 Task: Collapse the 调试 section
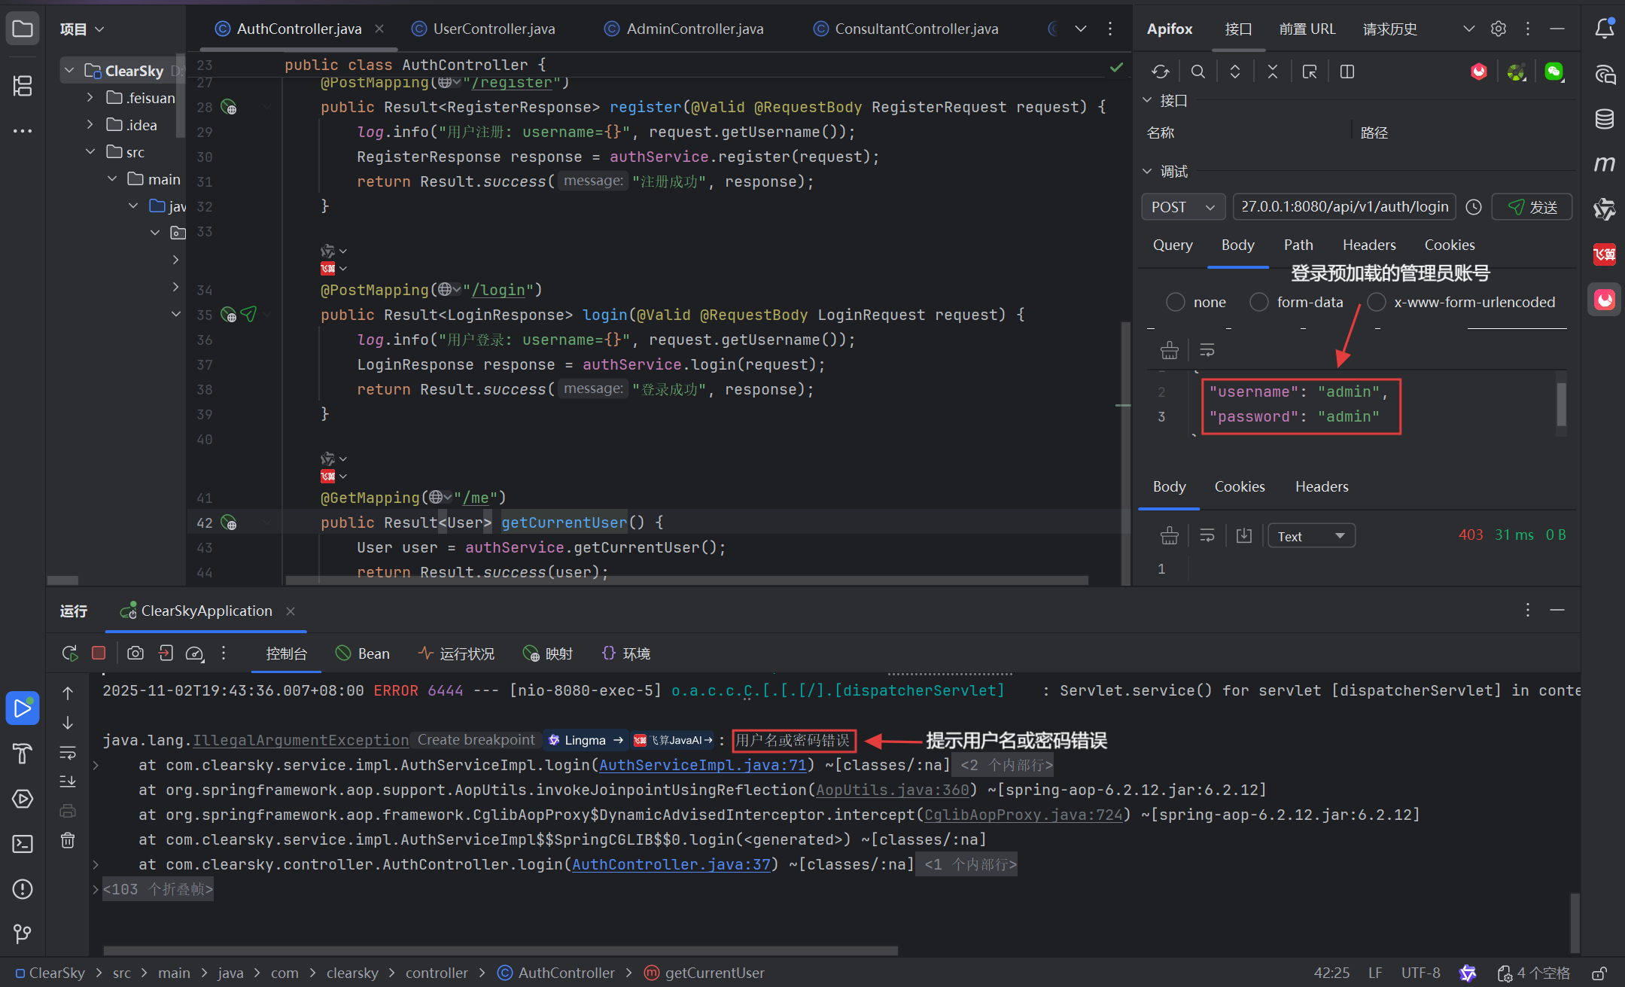click(x=1147, y=172)
